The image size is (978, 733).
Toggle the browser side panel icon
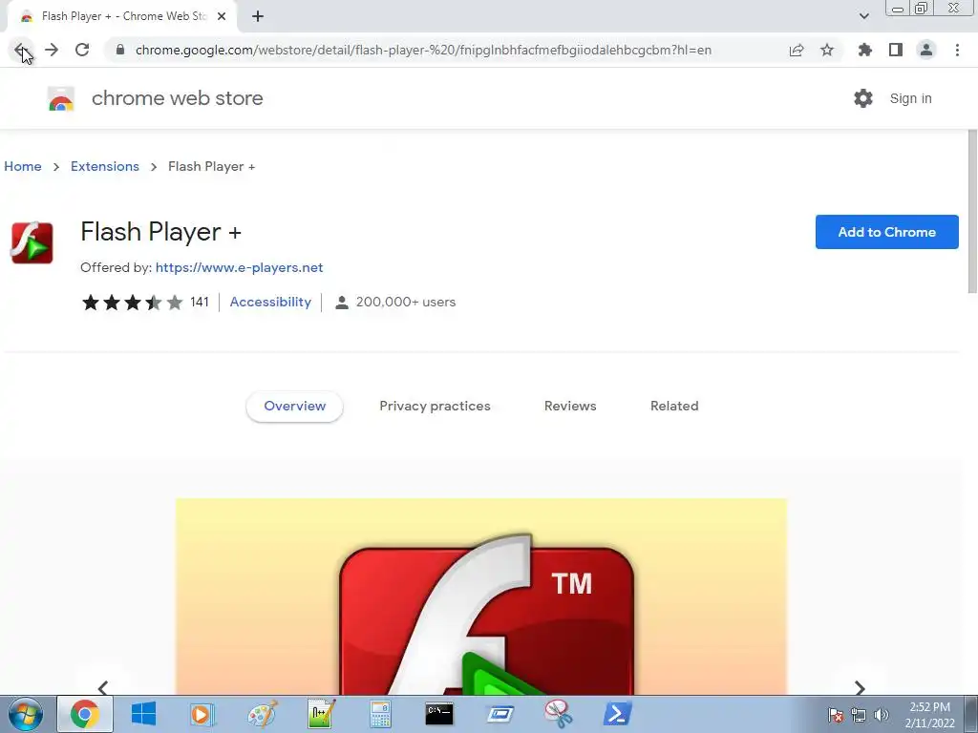pyautogui.click(x=896, y=50)
